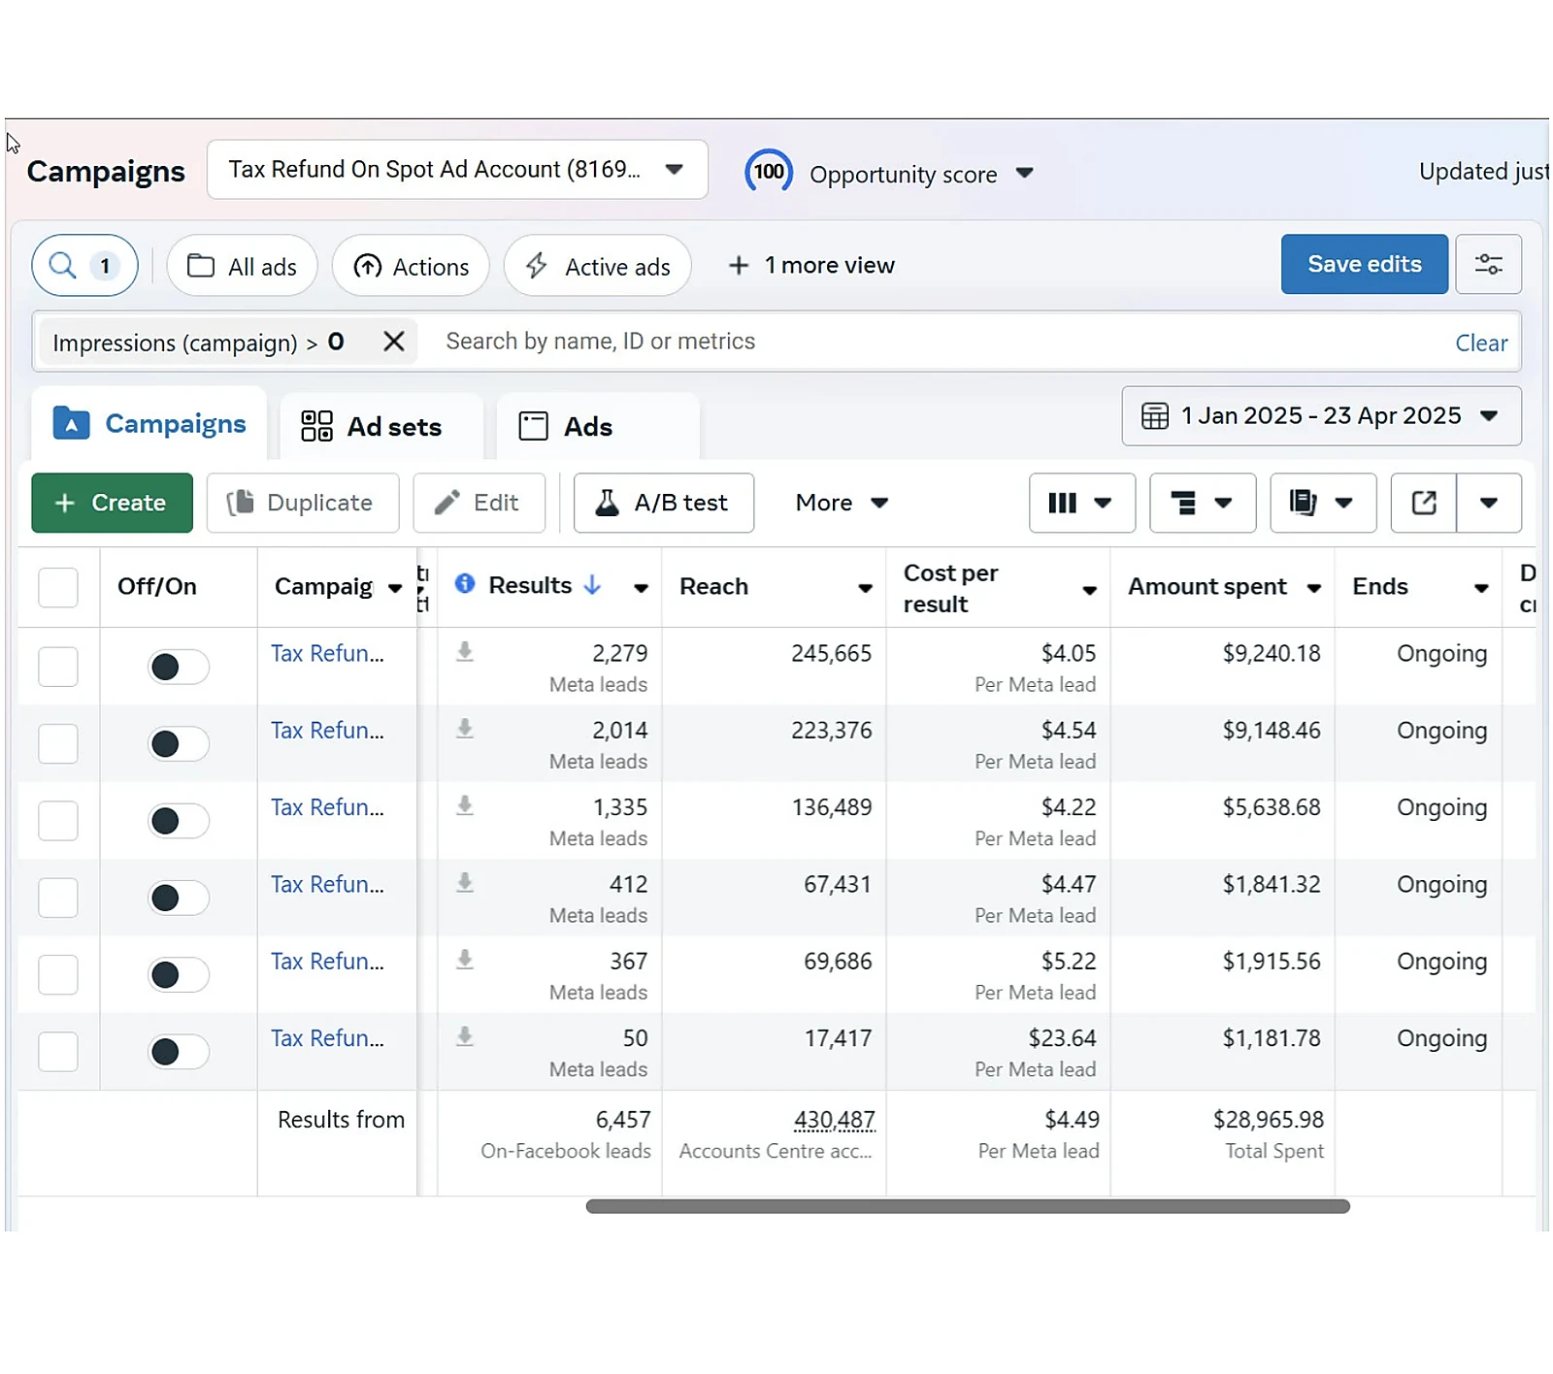Toggle the campaign with 50 results on
The width and height of the screenshot is (1553, 1374).
coord(179,1052)
